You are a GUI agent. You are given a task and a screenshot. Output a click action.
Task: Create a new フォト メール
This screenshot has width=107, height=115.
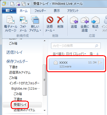23,24
